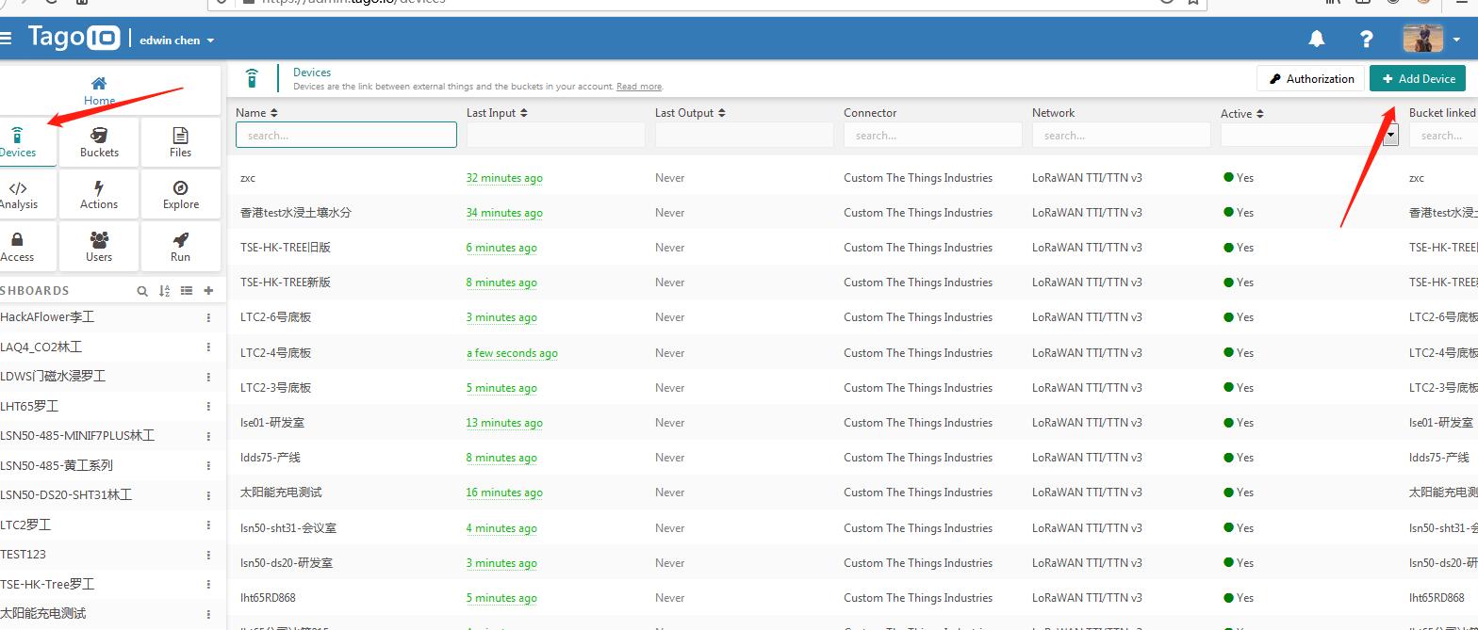Open options for LAQ4_CO2林工 dashboard
The width and height of the screenshot is (1478, 630).
click(x=208, y=347)
